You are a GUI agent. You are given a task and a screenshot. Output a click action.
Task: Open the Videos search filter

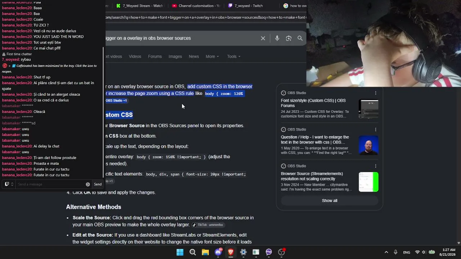click(135, 56)
